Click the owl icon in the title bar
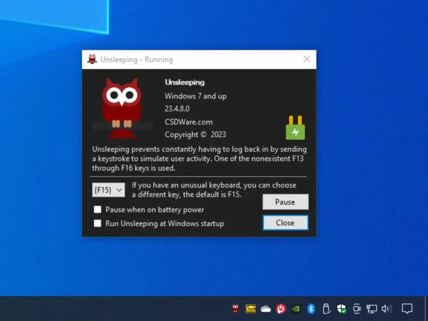Image resolution: width=428 pixels, height=321 pixels. coord(92,59)
